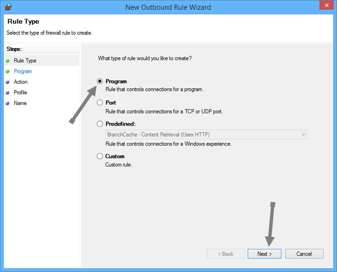Jump to the Action step

[x=21, y=82]
